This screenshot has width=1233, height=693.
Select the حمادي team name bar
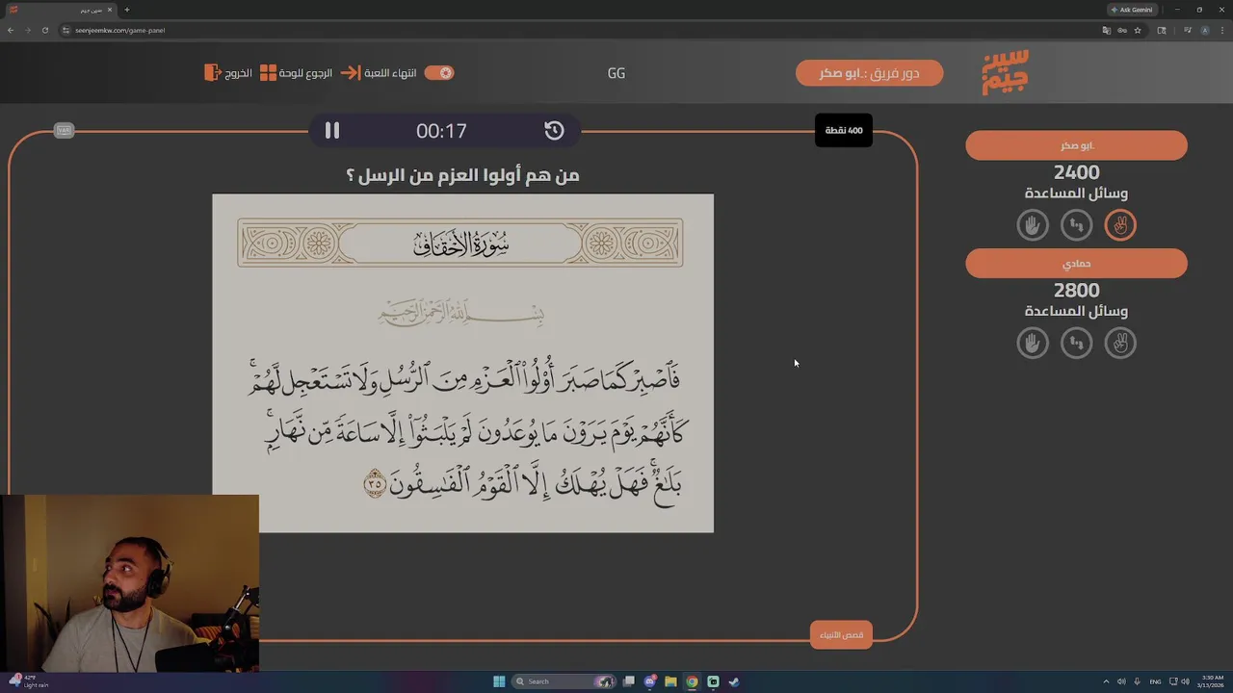pos(1076,263)
